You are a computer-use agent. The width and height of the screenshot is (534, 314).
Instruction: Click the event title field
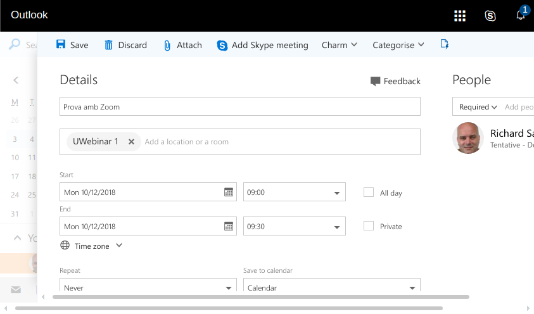click(239, 106)
